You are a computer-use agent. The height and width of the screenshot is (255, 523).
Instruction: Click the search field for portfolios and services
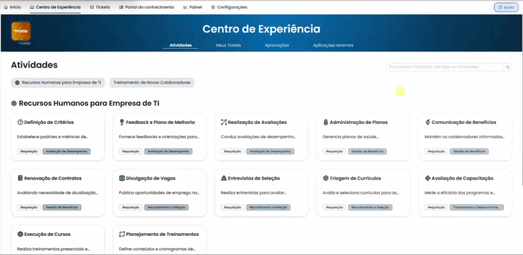pos(445,67)
